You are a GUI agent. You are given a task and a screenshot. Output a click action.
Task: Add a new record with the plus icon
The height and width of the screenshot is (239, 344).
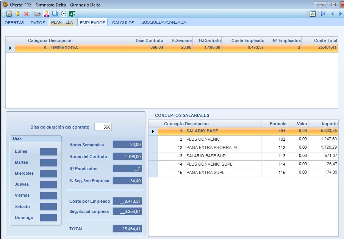pos(18,14)
